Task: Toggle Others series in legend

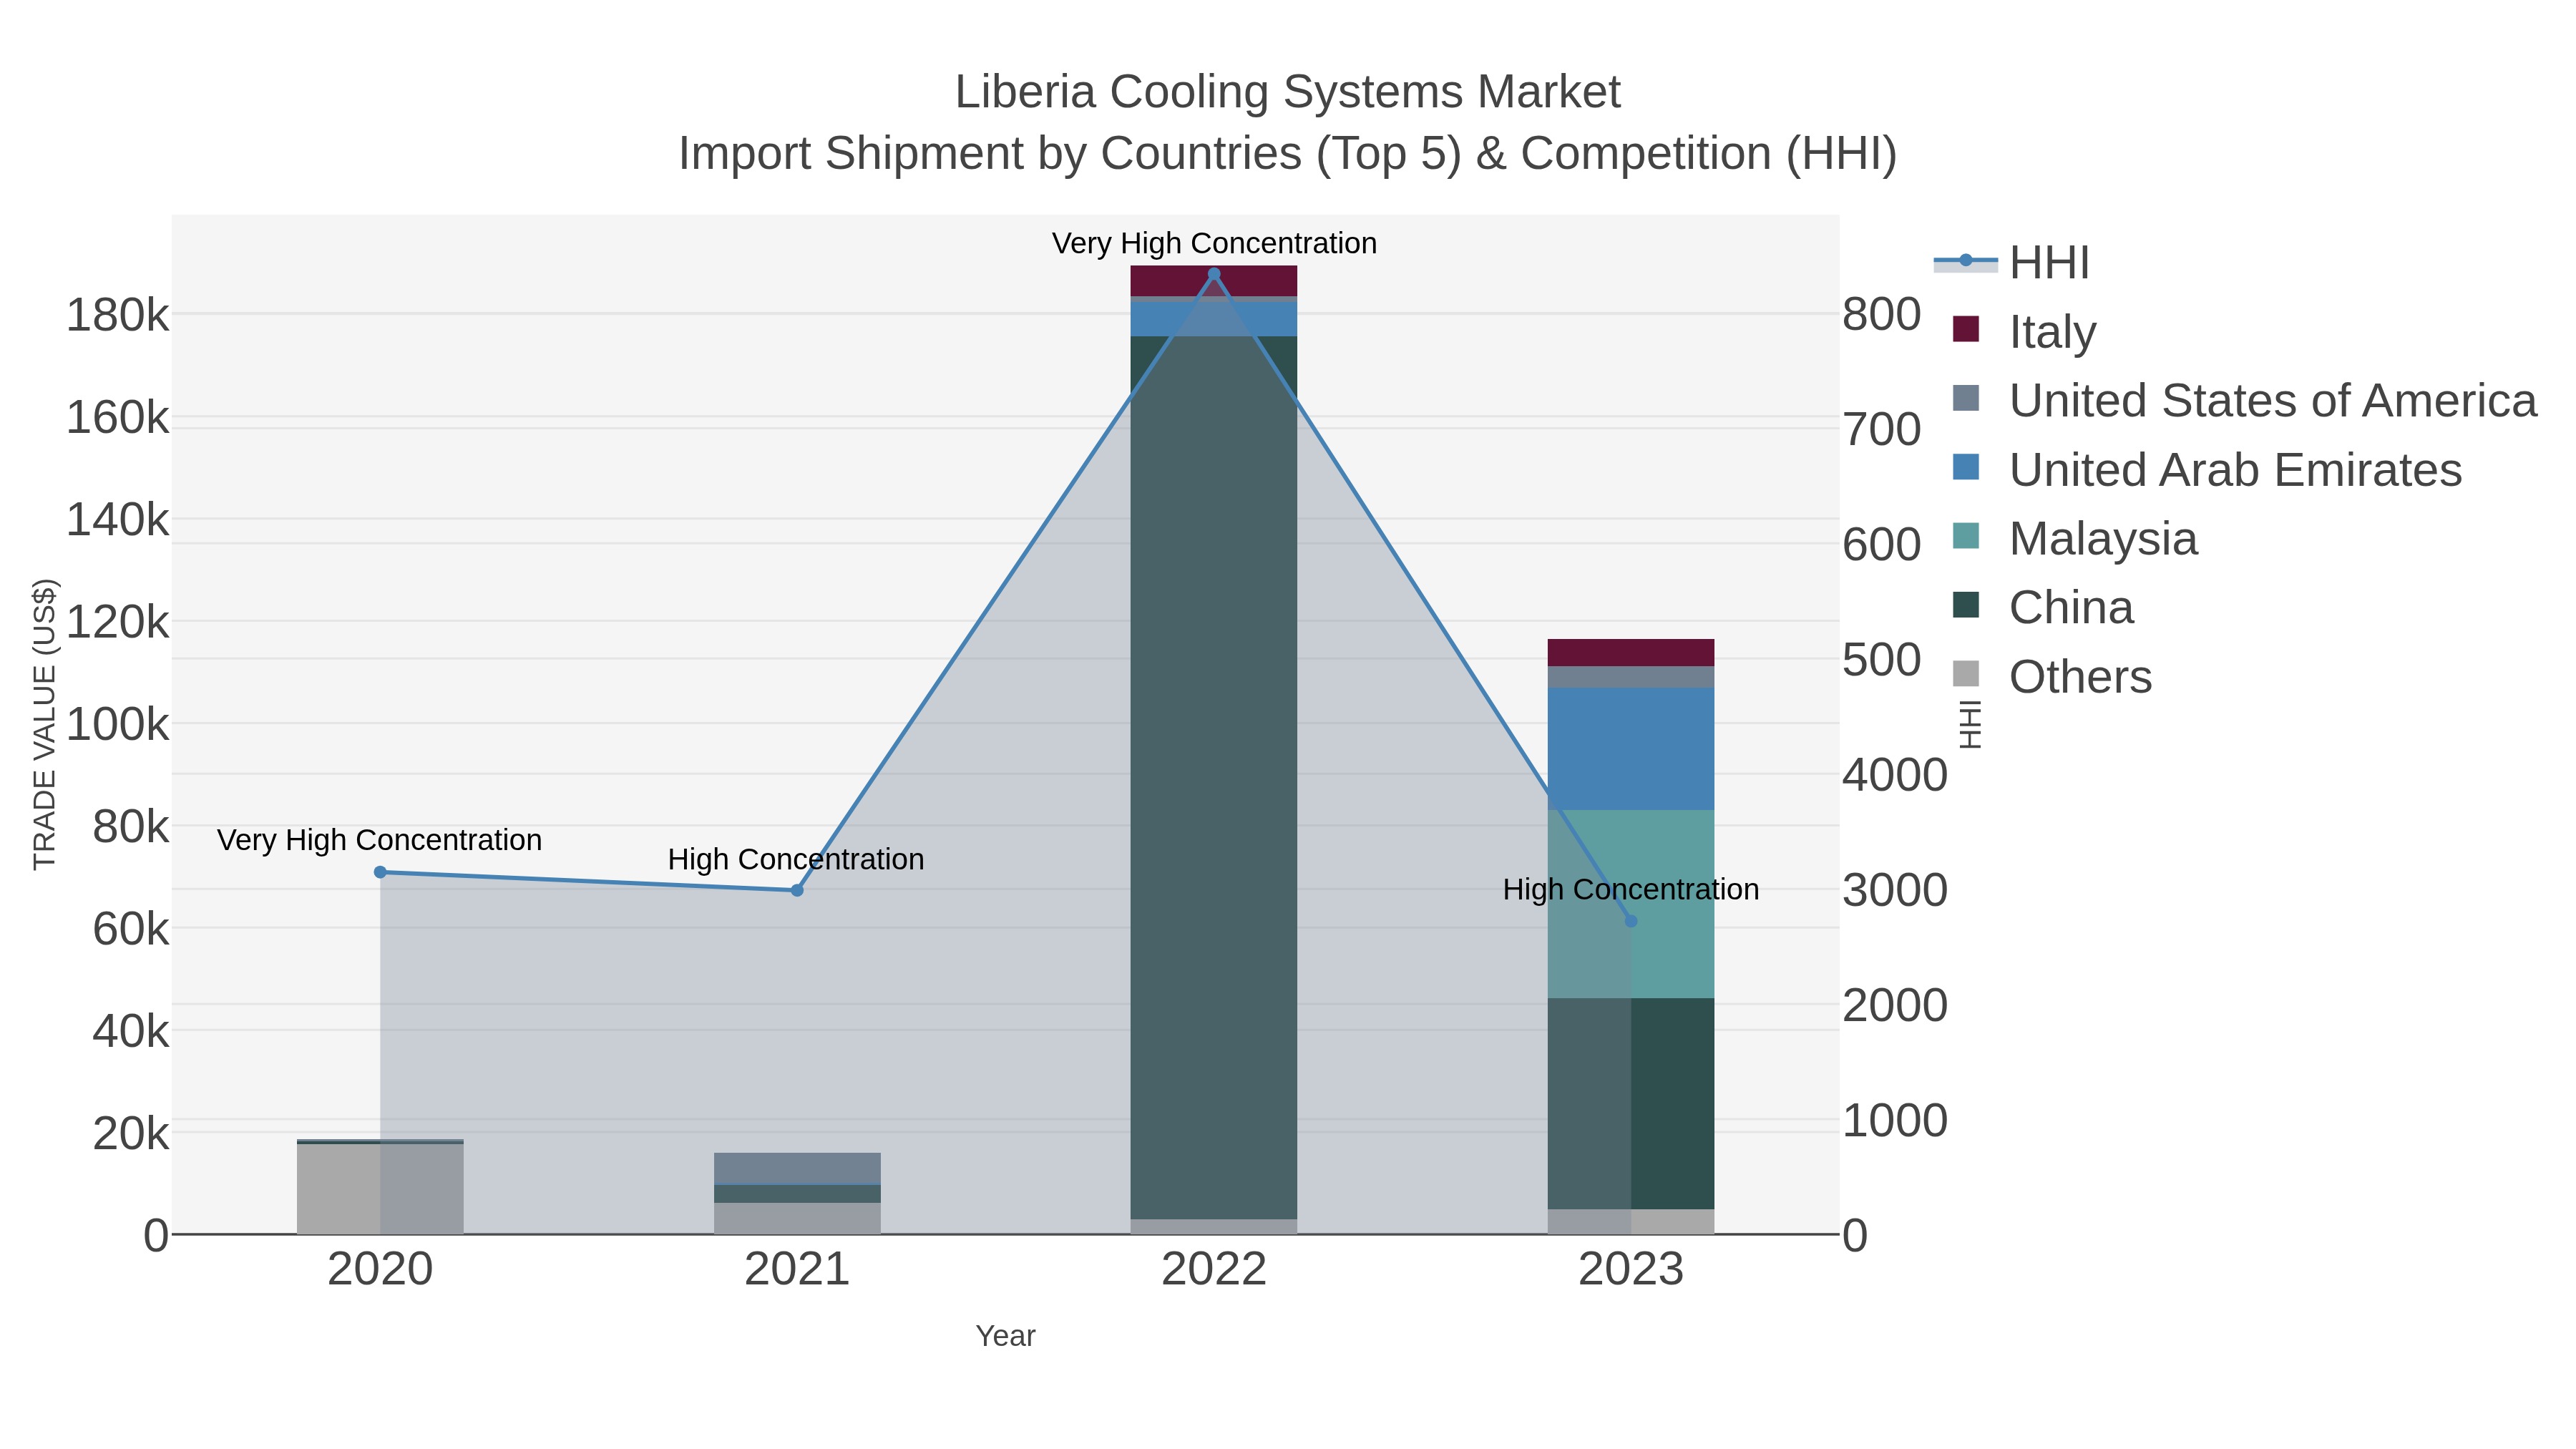Action: [2052, 676]
